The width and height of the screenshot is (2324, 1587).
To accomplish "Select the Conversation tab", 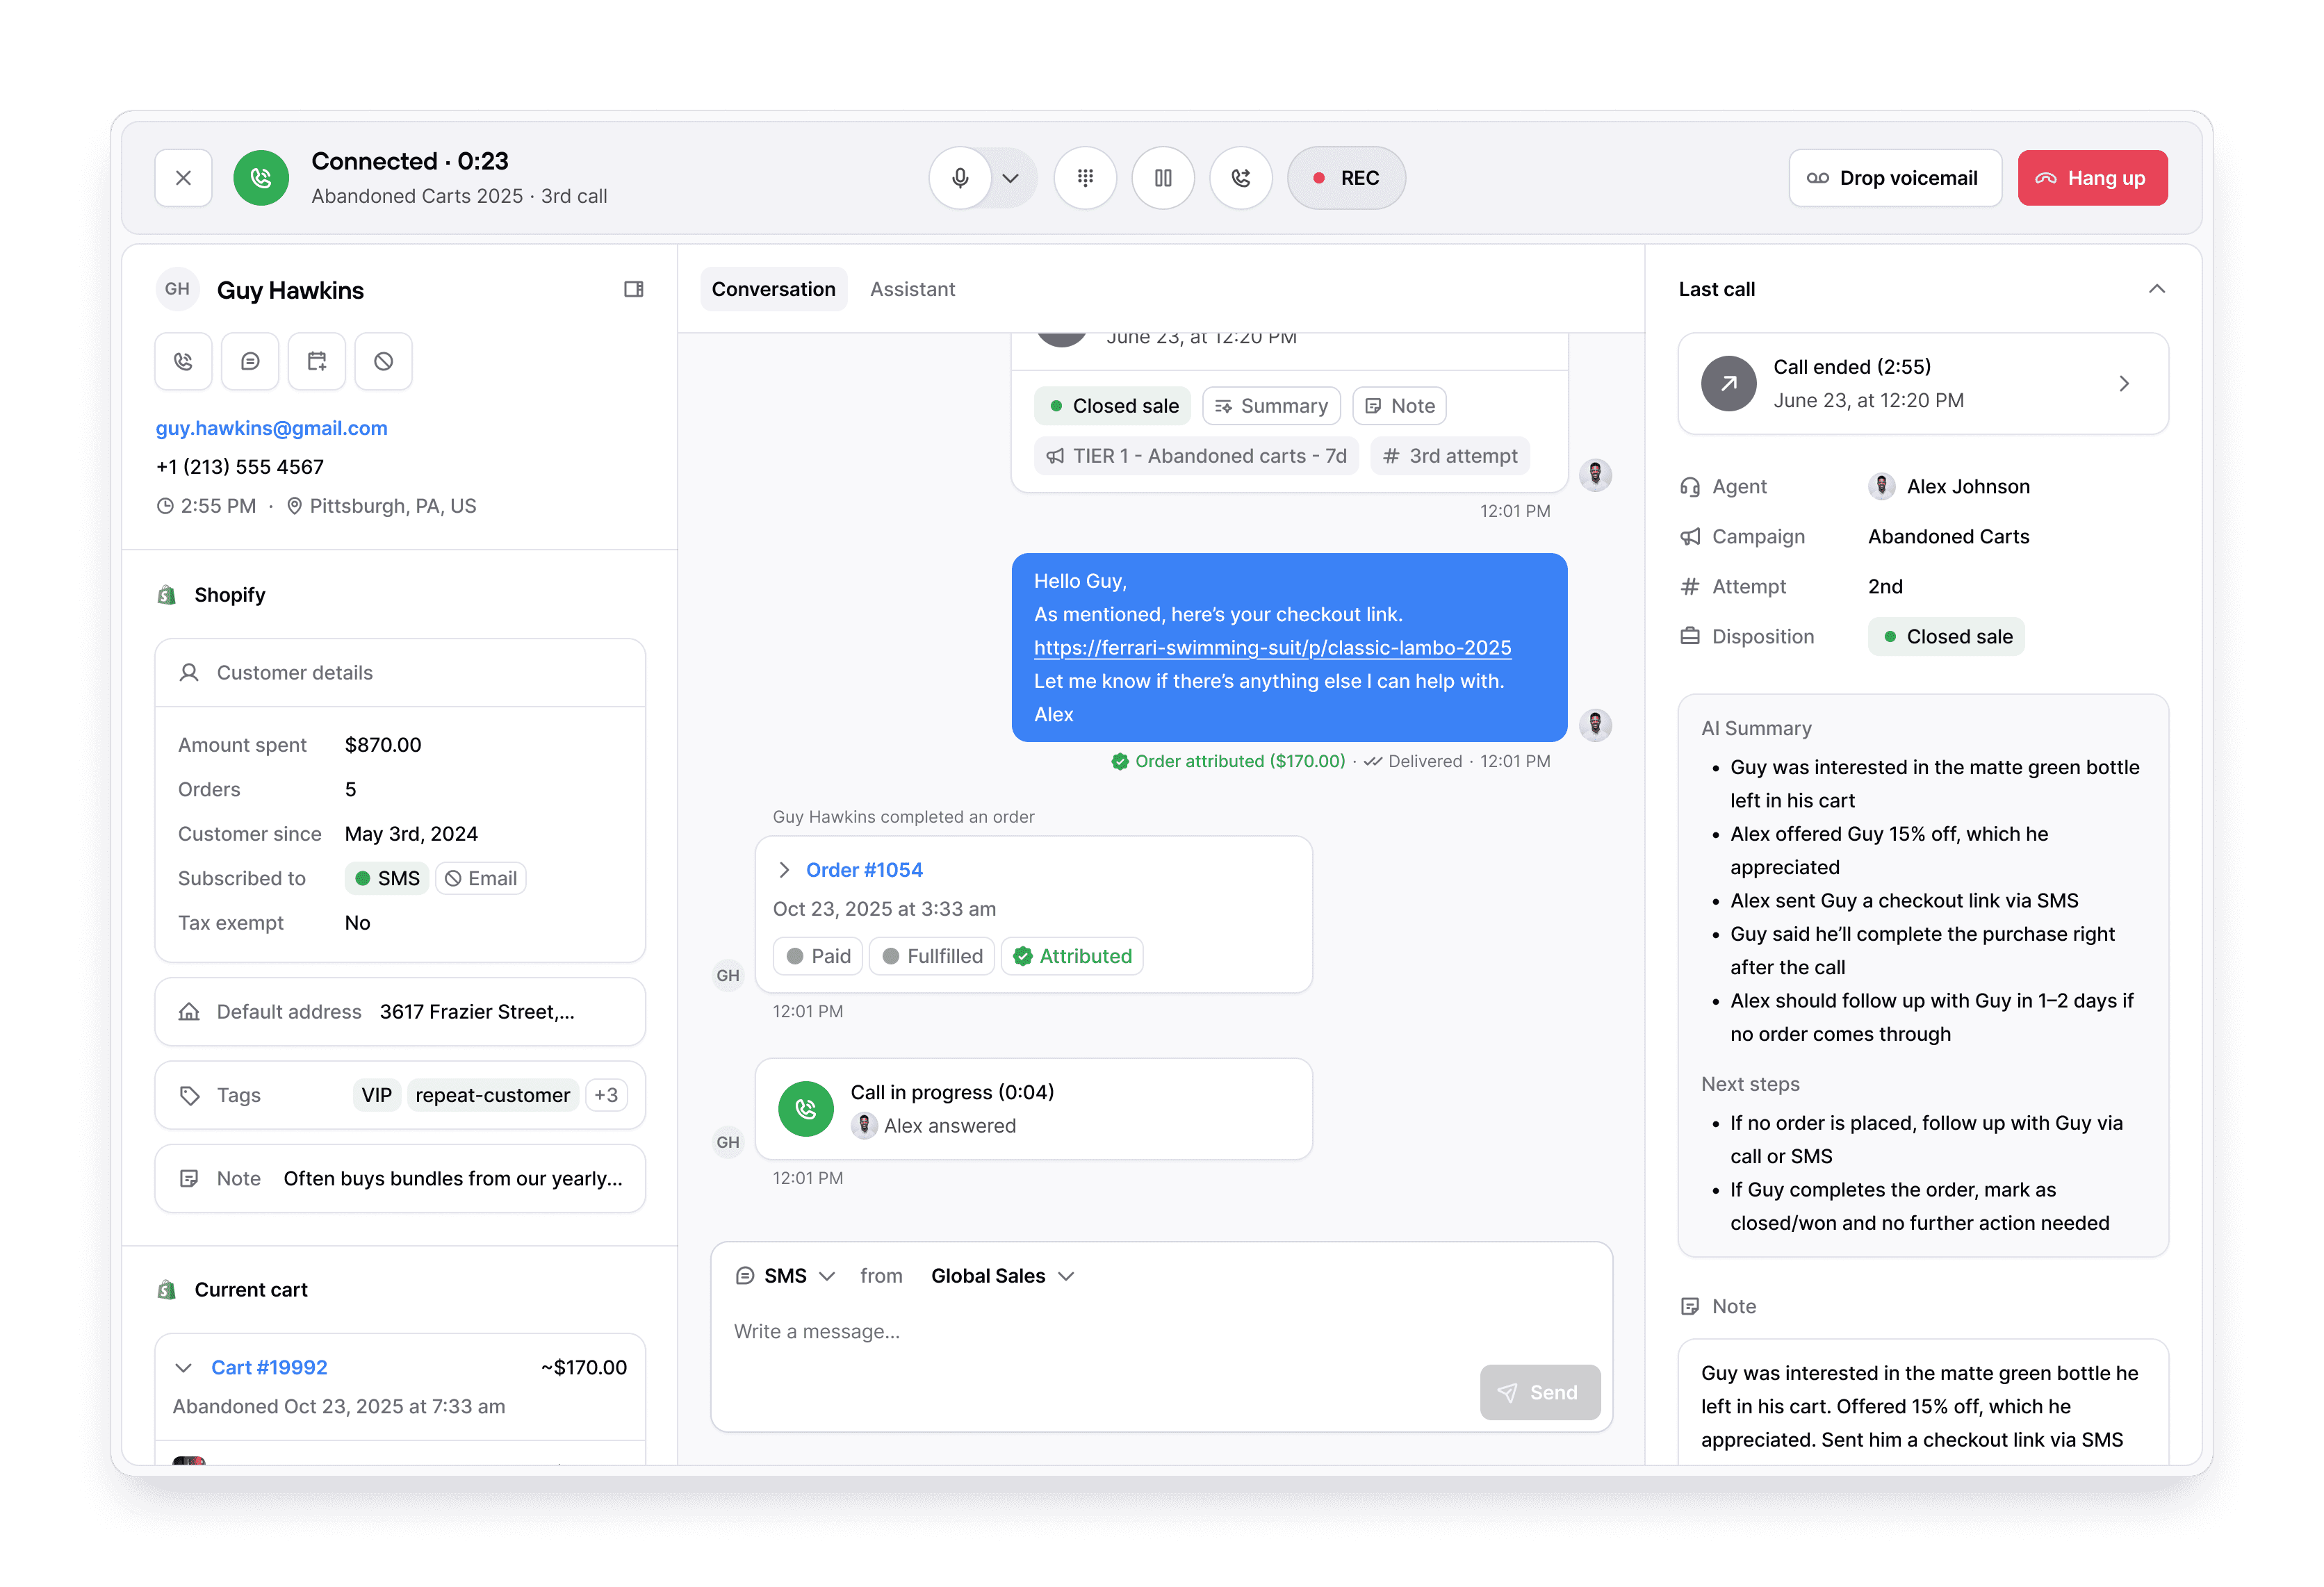I will point(773,289).
